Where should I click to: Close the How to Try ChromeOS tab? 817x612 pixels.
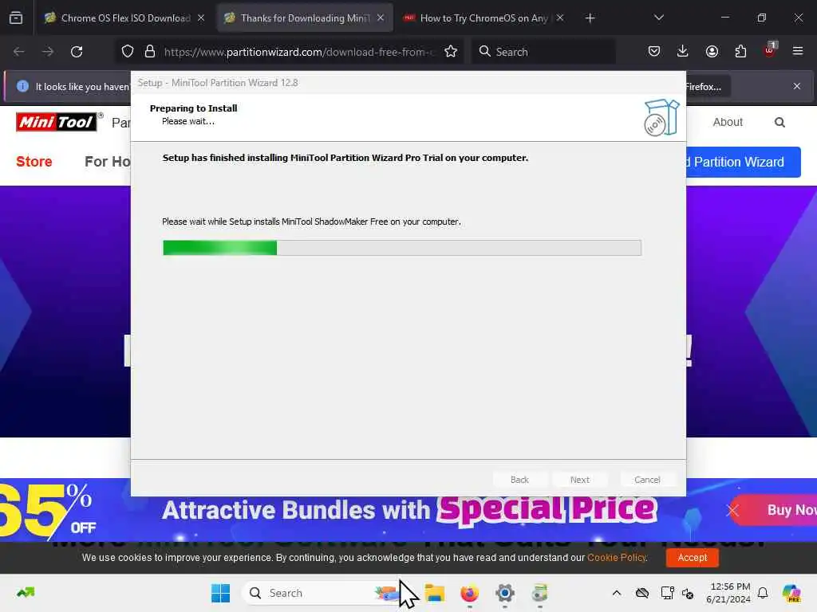click(x=560, y=18)
